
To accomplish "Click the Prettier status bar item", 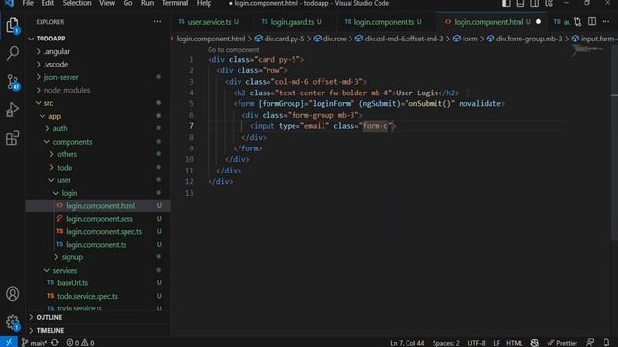I will coord(562,343).
